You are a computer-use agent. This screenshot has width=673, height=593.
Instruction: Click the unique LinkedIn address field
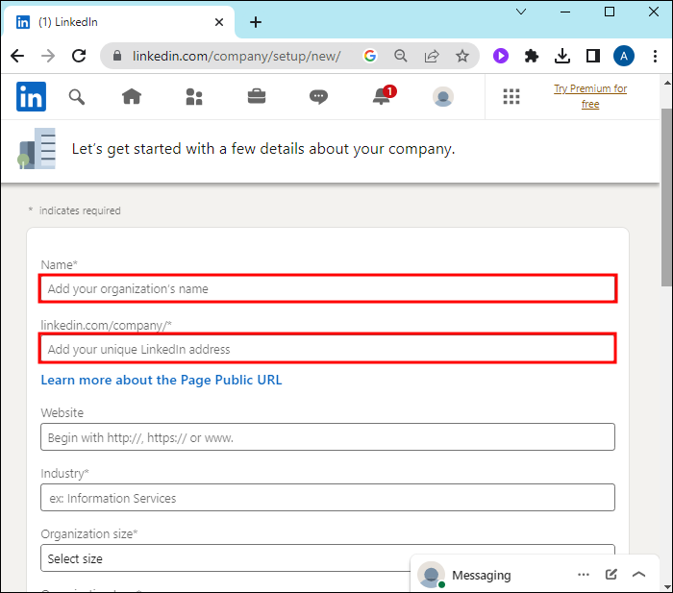[328, 349]
